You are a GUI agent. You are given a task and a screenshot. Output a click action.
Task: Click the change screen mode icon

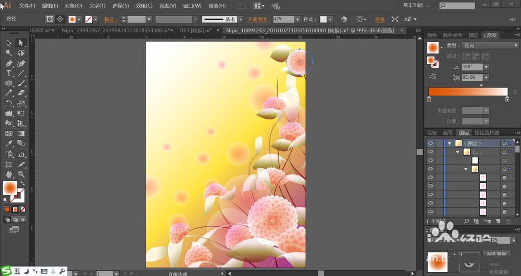click(14, 230)
